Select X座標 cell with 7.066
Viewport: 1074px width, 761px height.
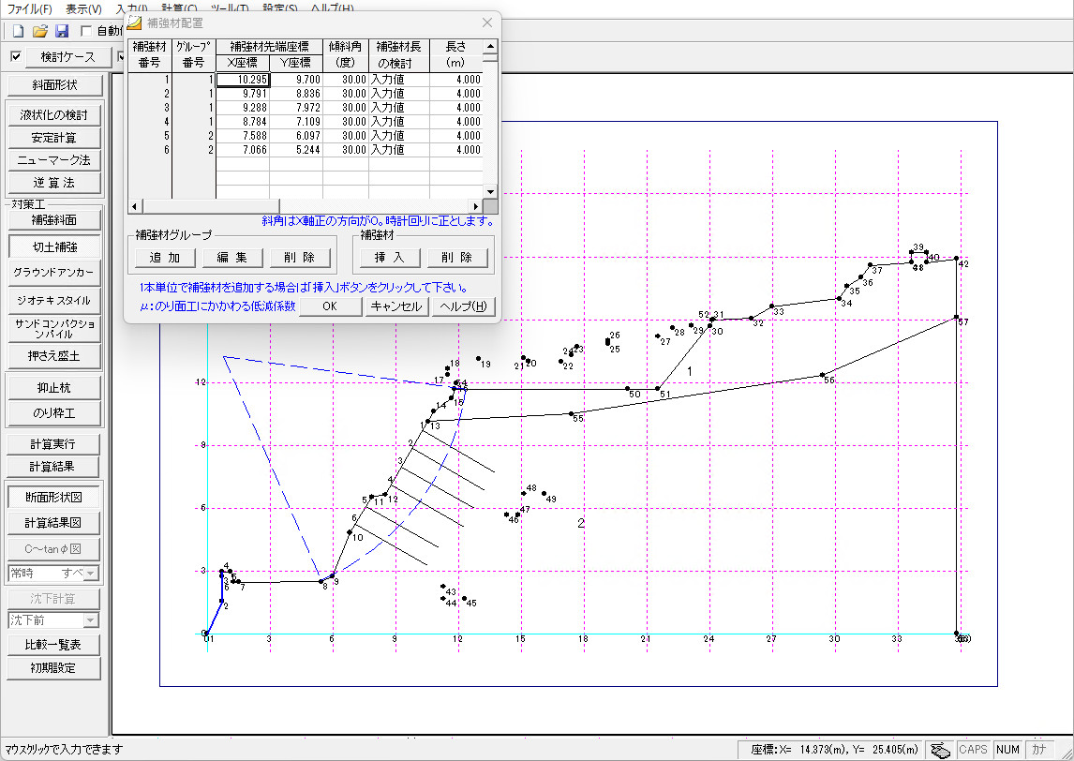(243, 149)
